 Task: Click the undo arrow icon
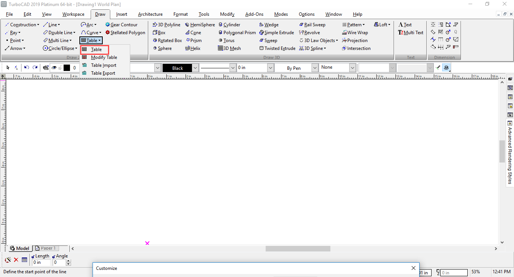click(26, 68)
